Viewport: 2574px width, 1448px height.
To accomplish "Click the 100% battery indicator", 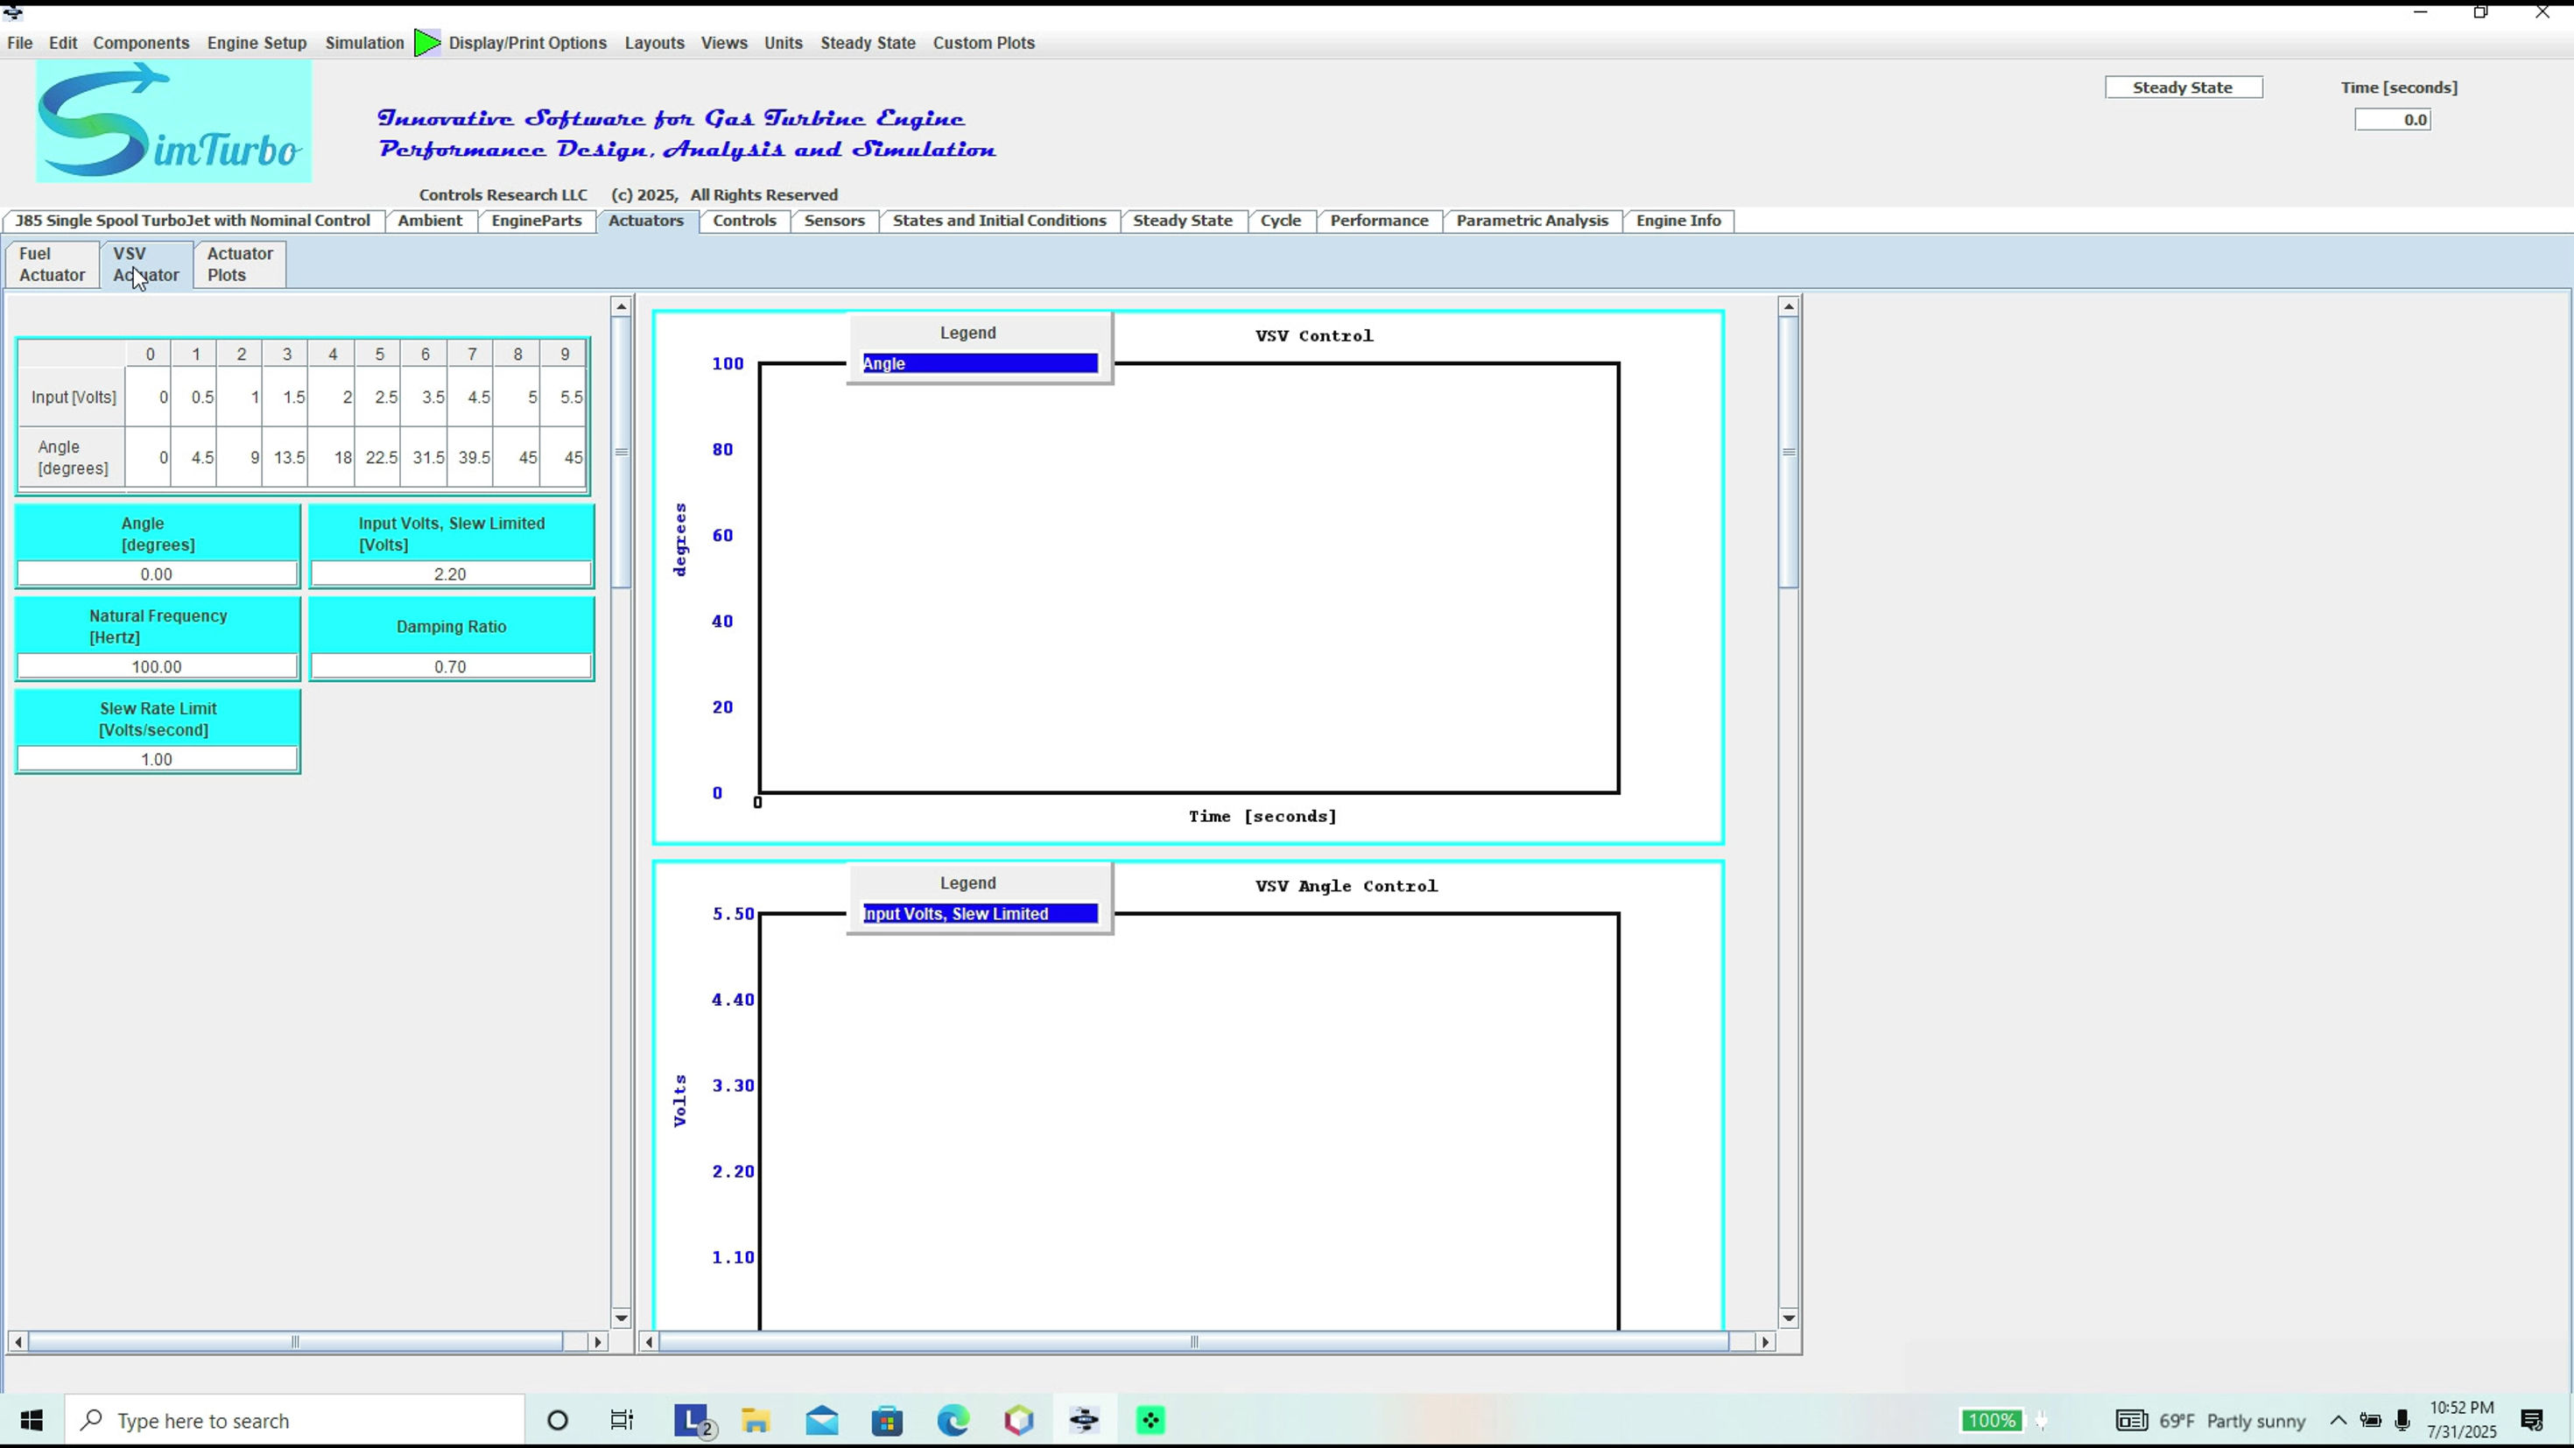I will (1992, 1420).
